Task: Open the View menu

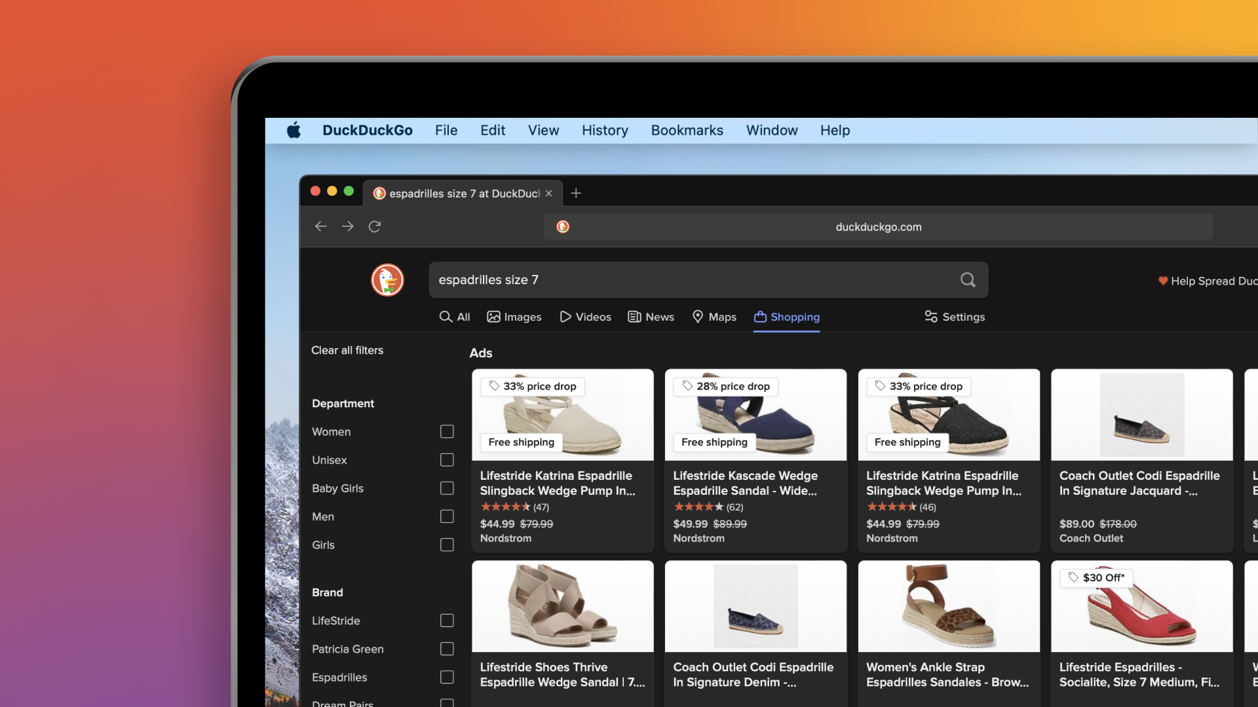Action: tap(544, 130)
